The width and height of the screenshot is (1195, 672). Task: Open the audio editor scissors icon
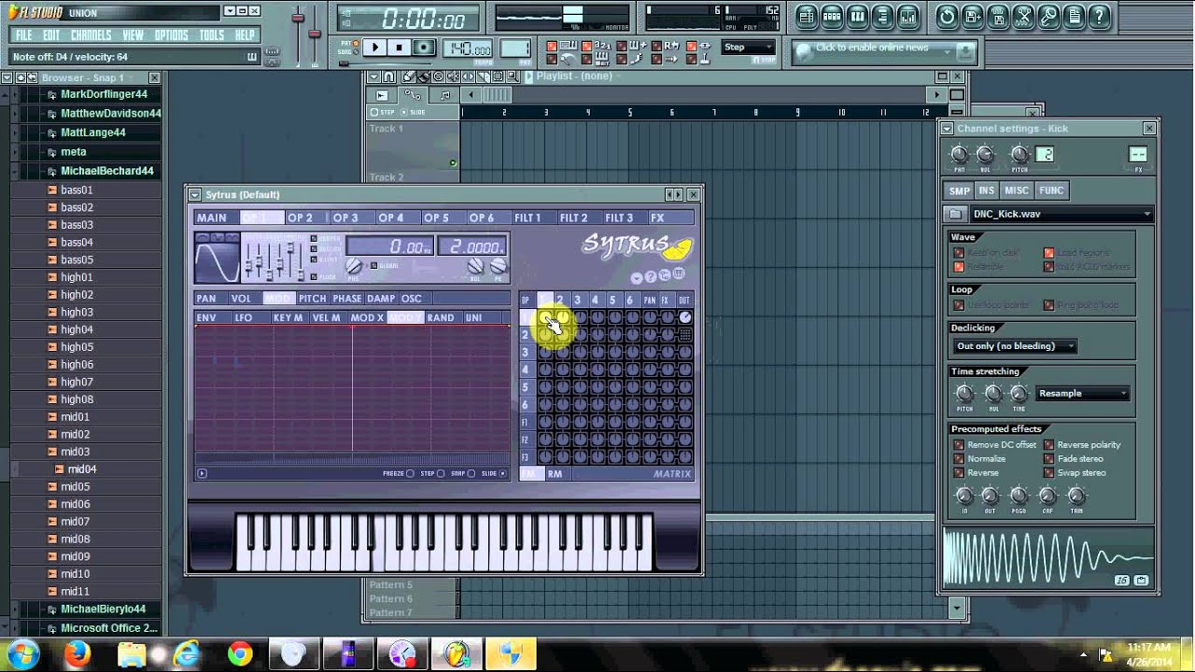pos(1023,16)
